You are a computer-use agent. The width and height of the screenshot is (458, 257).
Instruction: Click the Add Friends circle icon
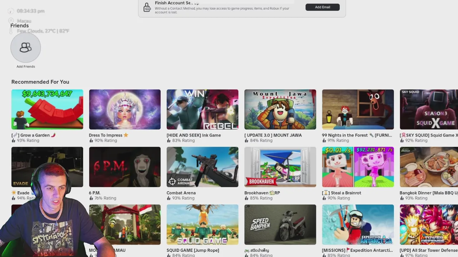[x=26, y=47]
